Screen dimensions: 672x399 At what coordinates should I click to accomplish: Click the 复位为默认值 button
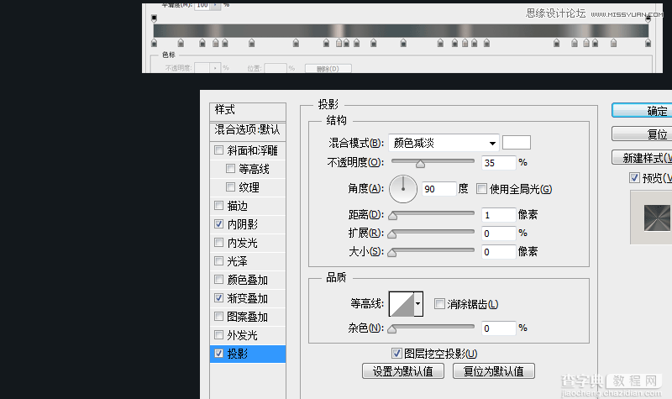pos(493,371)
